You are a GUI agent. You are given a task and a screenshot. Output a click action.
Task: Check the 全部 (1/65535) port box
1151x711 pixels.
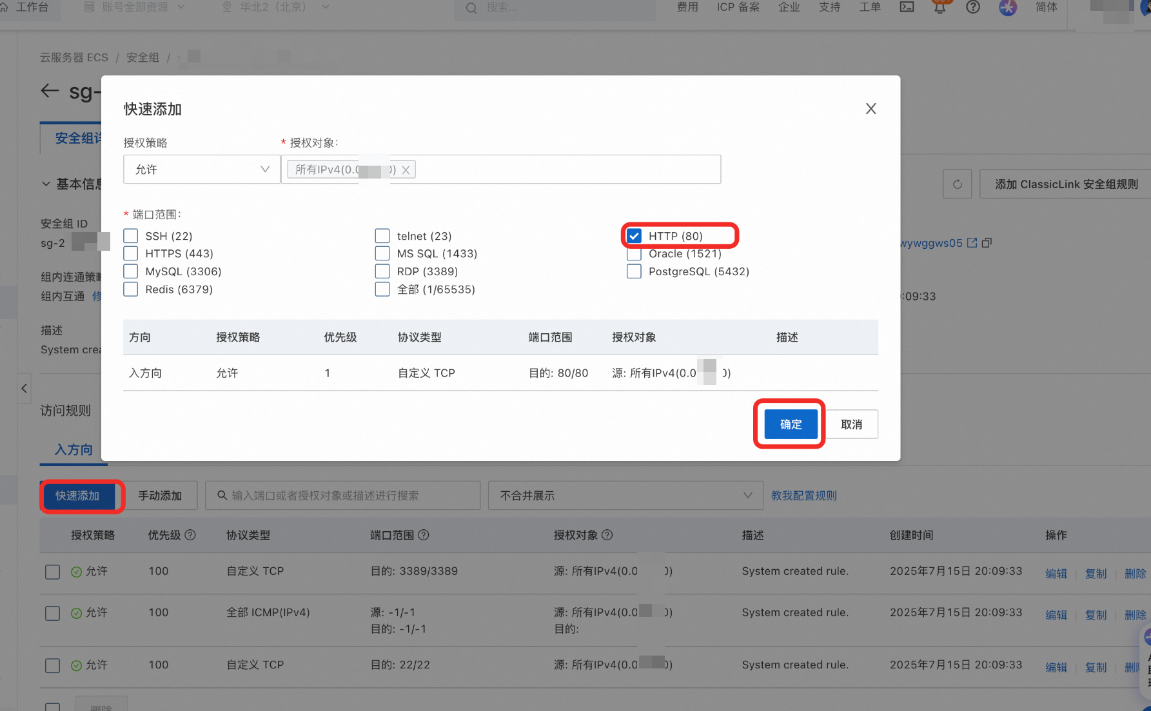tap(382, 289)
